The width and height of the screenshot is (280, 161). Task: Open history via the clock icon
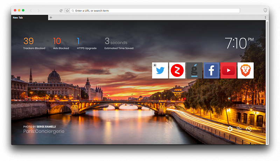(248, 129)
